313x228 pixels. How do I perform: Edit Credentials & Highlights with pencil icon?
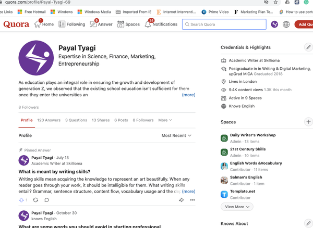[x=308, y=47]
